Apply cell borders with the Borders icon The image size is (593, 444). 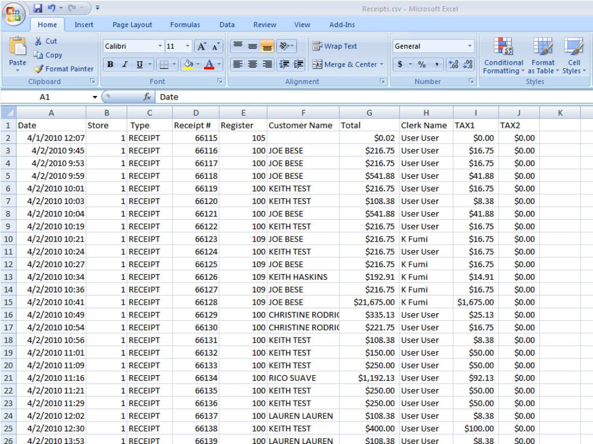pos(164,65)
